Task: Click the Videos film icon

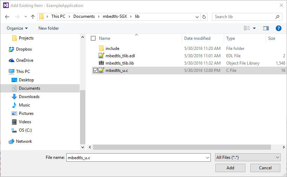Action: pyautogui.click(x=14, y=122)
